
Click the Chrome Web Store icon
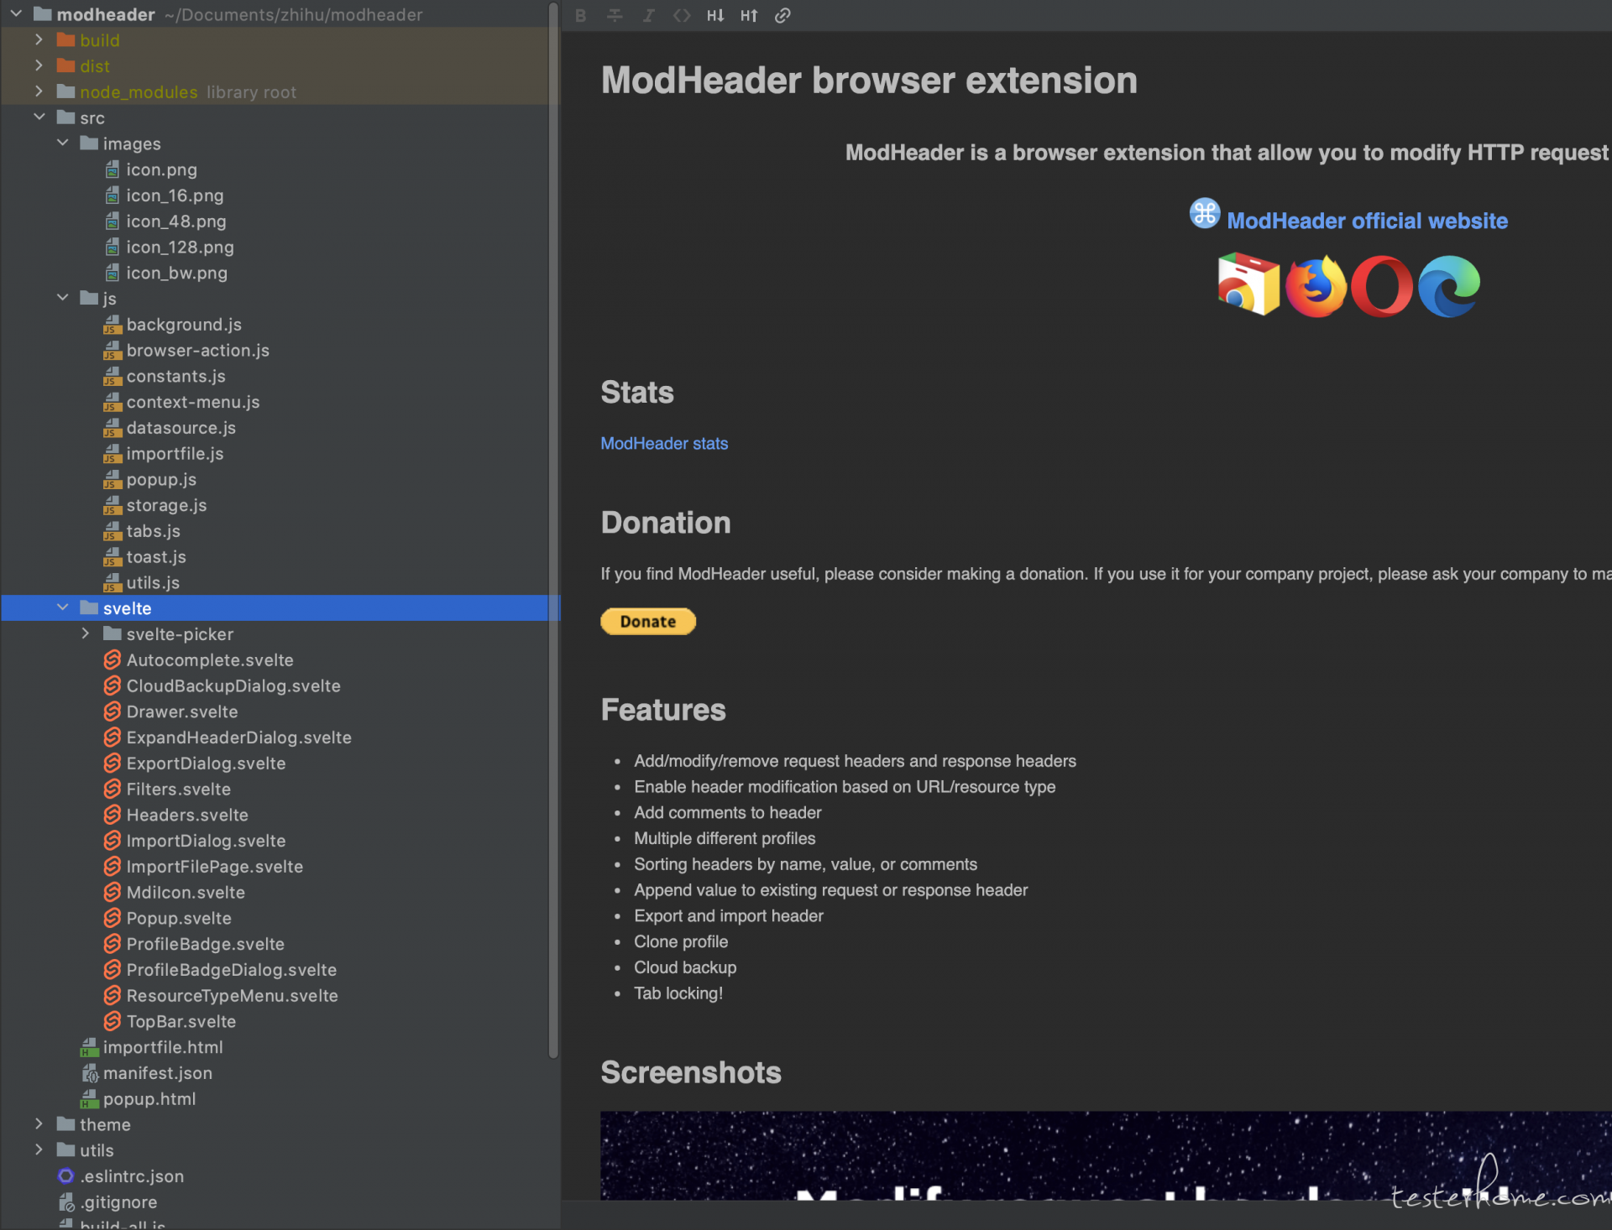click(x=1248, y=284)
